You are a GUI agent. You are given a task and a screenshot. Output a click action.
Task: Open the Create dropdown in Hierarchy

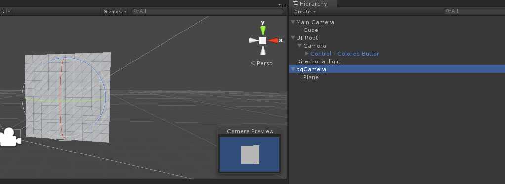tap(305, 11)
